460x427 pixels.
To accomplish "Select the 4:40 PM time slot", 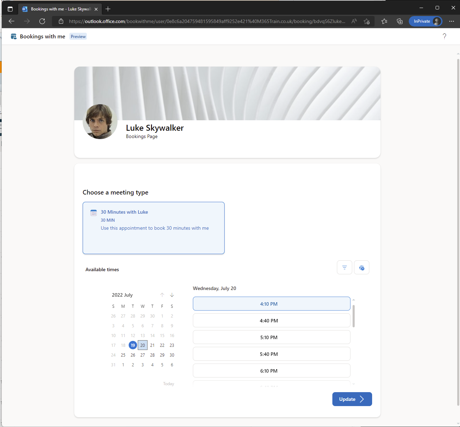I will 271,321.
